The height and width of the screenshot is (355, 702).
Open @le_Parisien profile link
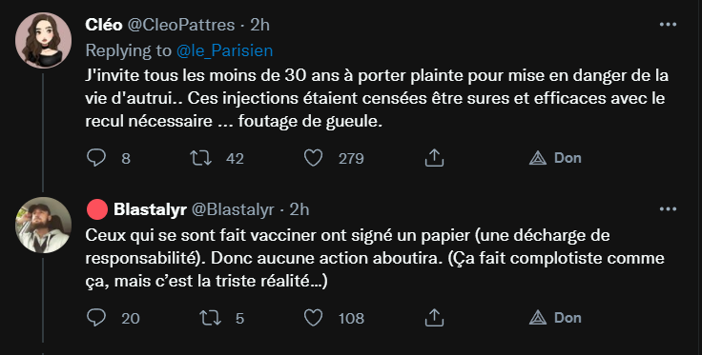[x=224, y=50]
